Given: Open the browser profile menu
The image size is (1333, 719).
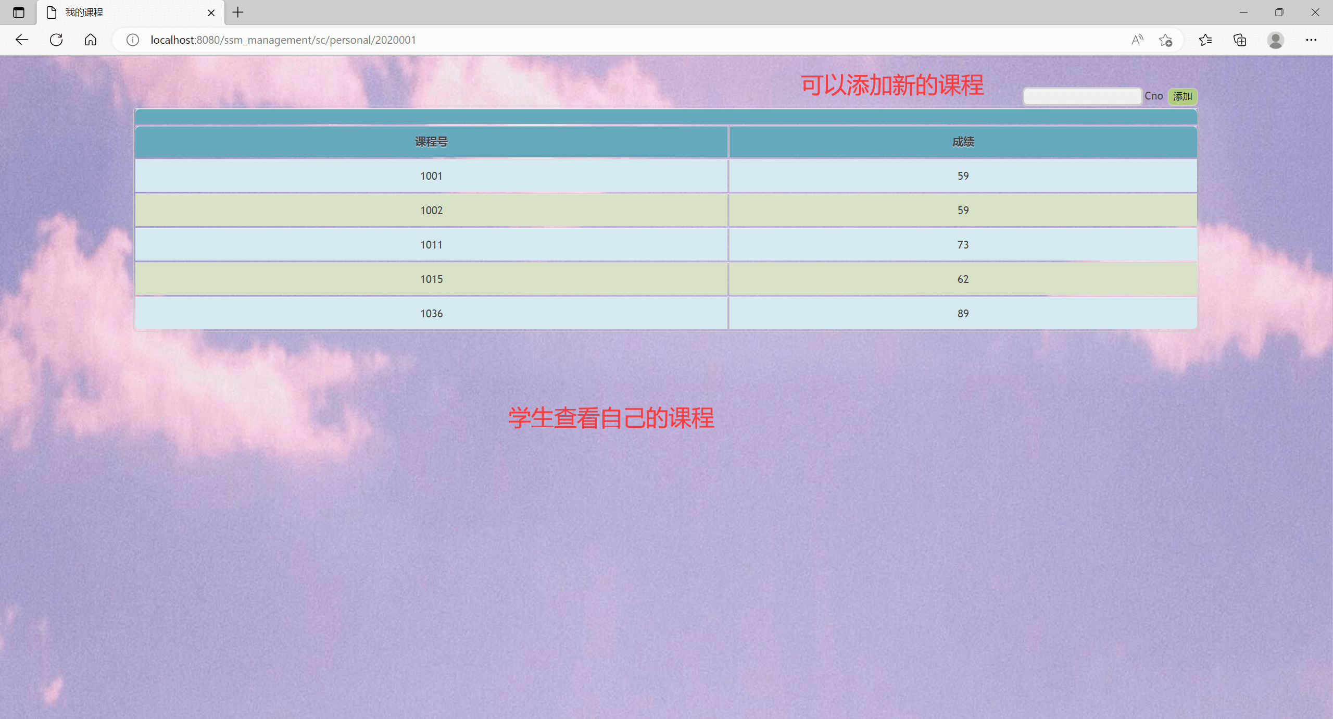Looking at the screenshot, I should [1275, 40].
